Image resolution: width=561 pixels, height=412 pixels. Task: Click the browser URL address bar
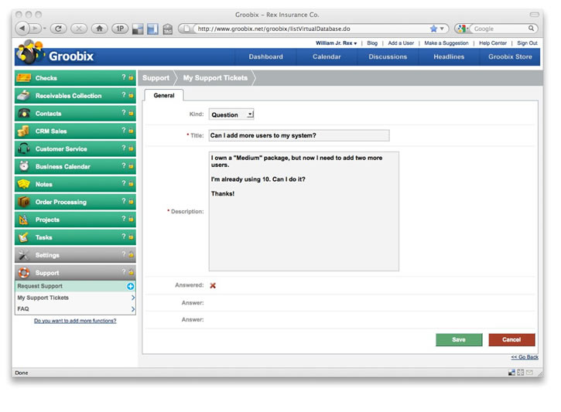(x=311, y=29)
